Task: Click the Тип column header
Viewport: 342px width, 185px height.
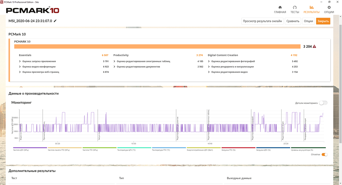Action: (121, 178)
